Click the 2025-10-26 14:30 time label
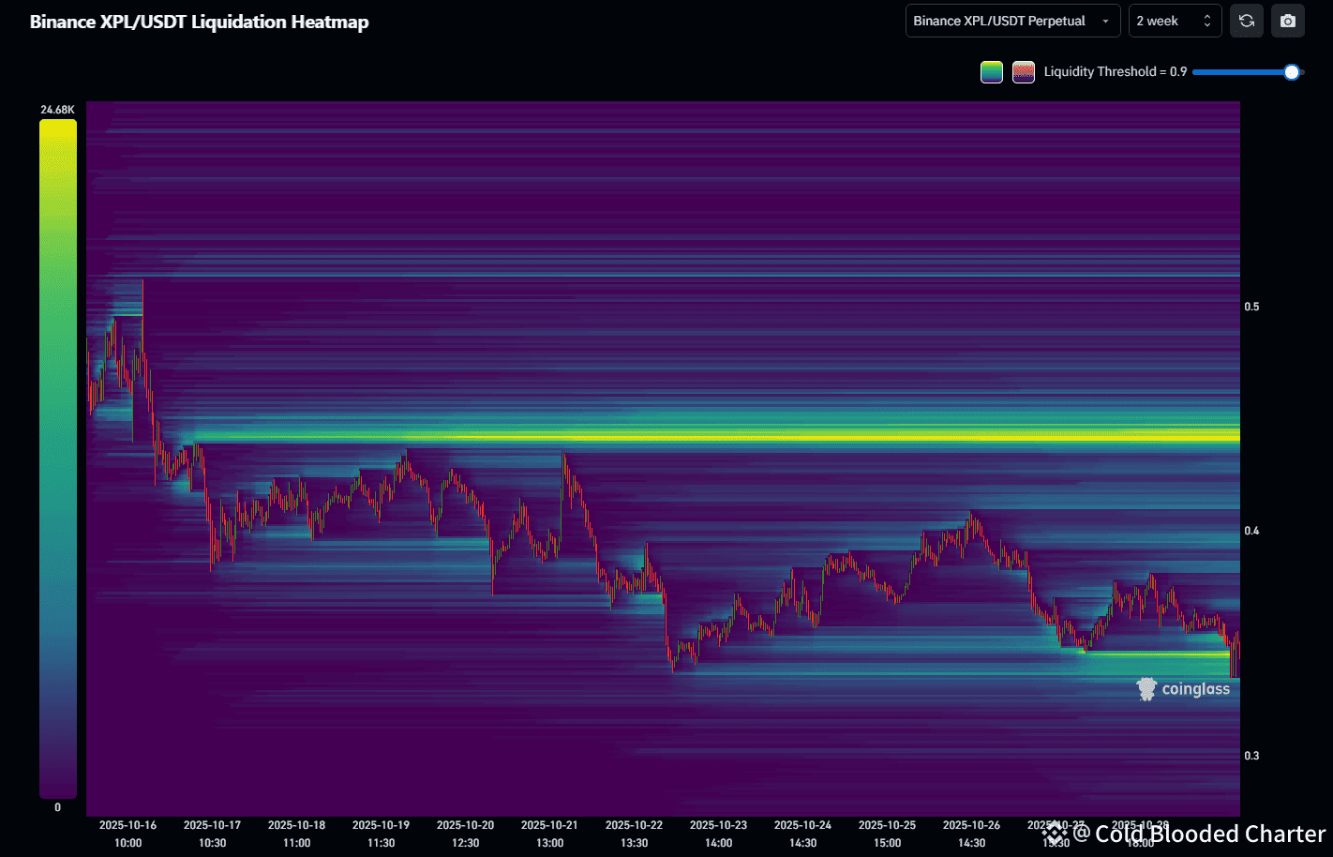Viewport: 1333px width, 857px height. click(x=972, y=834)
